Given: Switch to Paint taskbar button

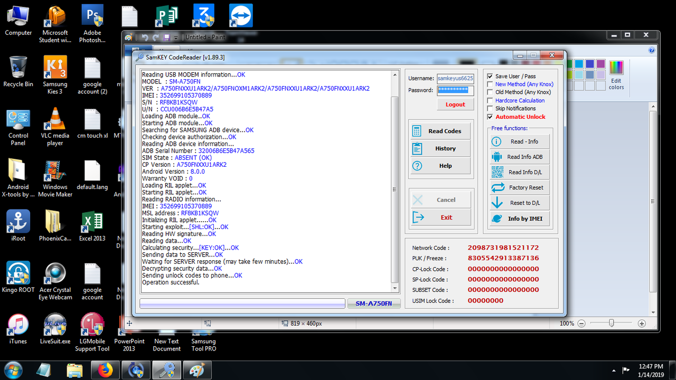Looking at the screenshot, I should coord(197,370).
